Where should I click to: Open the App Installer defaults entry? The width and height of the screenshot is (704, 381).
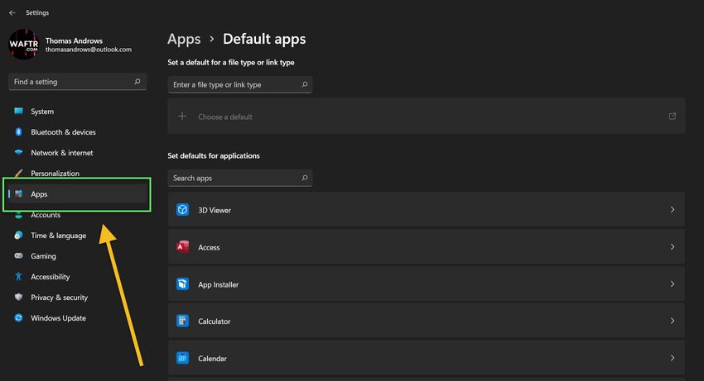[x=427, y=284]
